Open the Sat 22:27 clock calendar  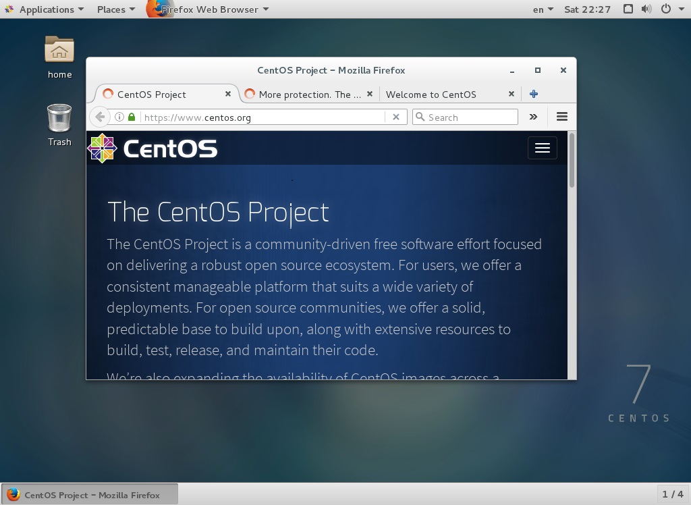(588, 9)
